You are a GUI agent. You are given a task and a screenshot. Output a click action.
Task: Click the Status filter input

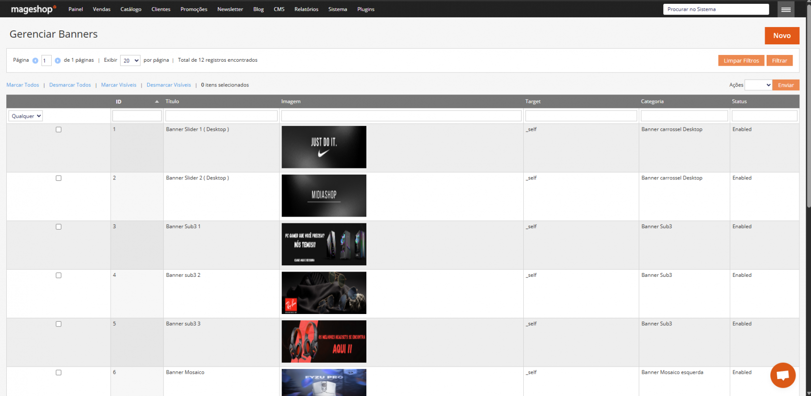click(x=765, y=116)
